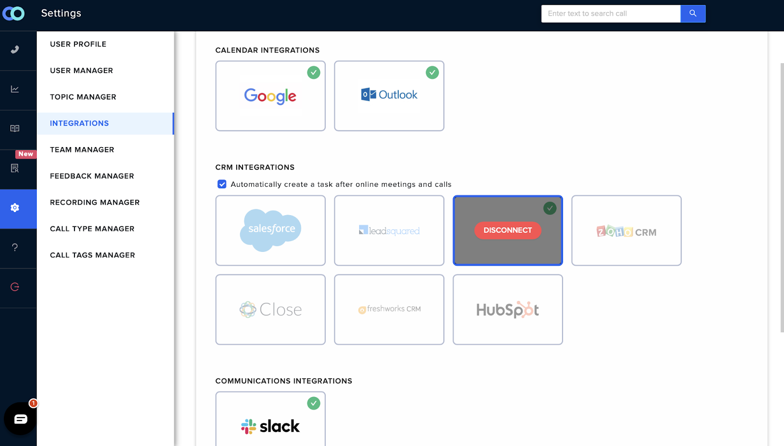Viewport: 784px width, 446px height.
Task: Open Feedback Manager settings
Action: 92,176
